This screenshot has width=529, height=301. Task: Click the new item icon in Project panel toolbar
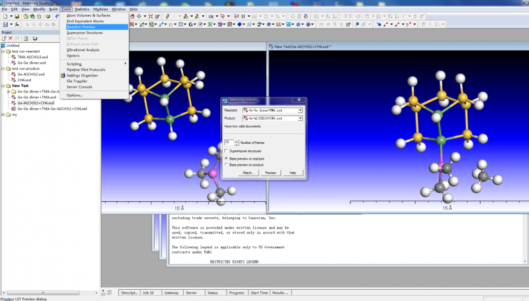(4, 38)
